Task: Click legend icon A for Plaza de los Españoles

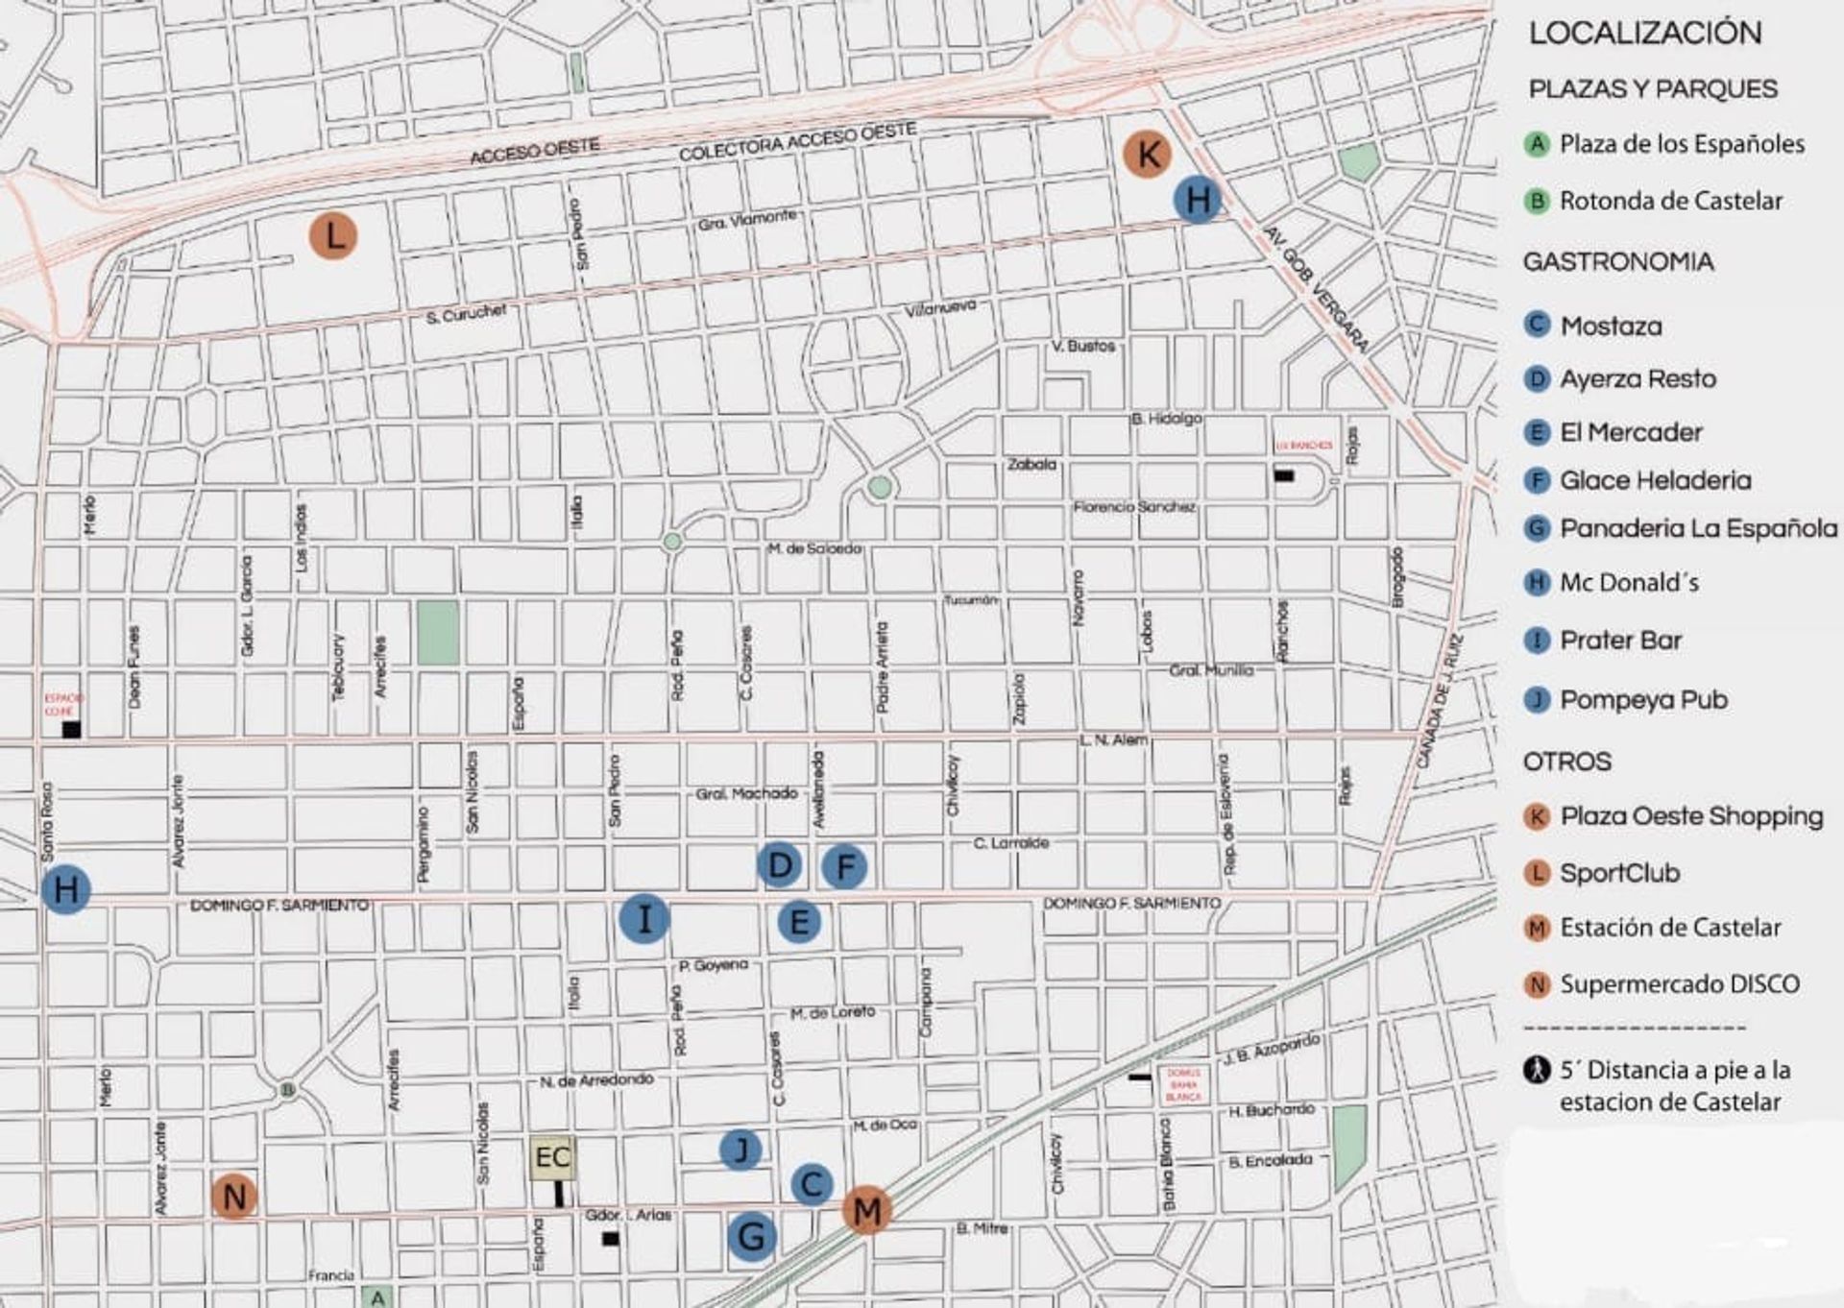Action: click(x=1538, y=144)
